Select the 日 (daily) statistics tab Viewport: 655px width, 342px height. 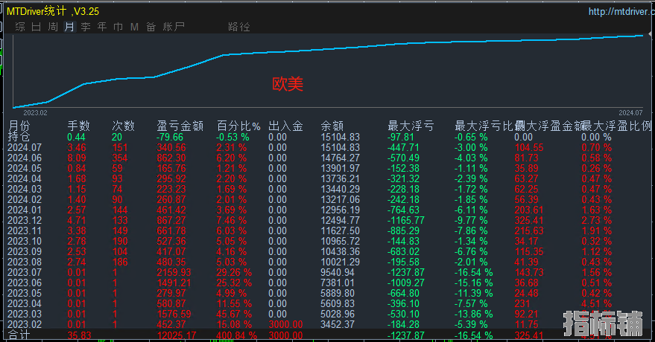pos(37,27)
